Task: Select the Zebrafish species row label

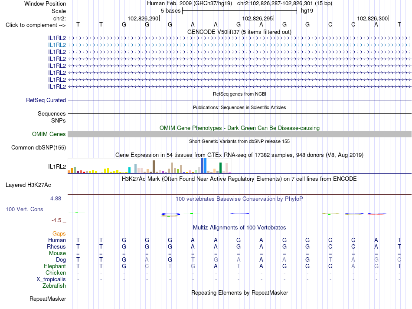Action: (x=54, y=286)
